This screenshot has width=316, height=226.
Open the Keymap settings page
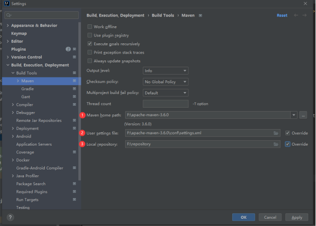tap(19, 33)
